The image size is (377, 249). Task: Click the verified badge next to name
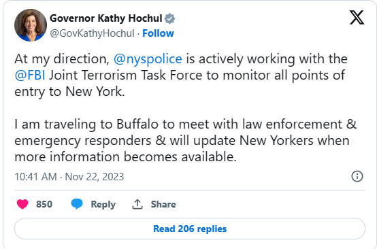coord(169,18)
